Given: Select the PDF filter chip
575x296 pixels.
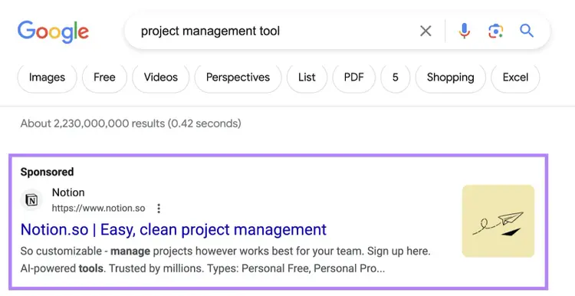Looking at the screenshot, I should pos(354,77).
